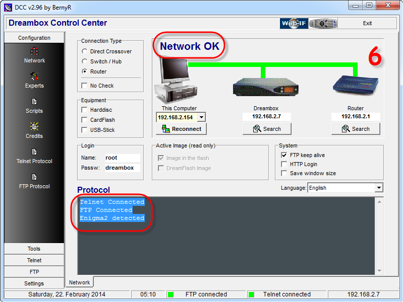Launch the Web-IF icon
The image size is (403, 302).
294,23
